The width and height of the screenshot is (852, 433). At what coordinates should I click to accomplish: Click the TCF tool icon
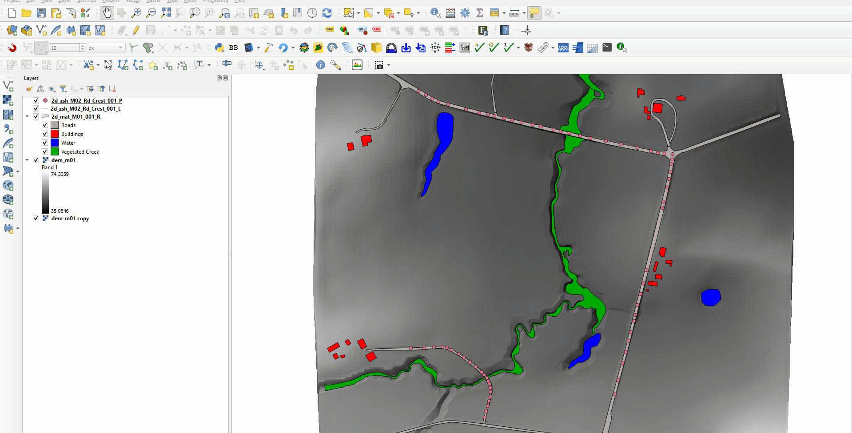point(435,48)
